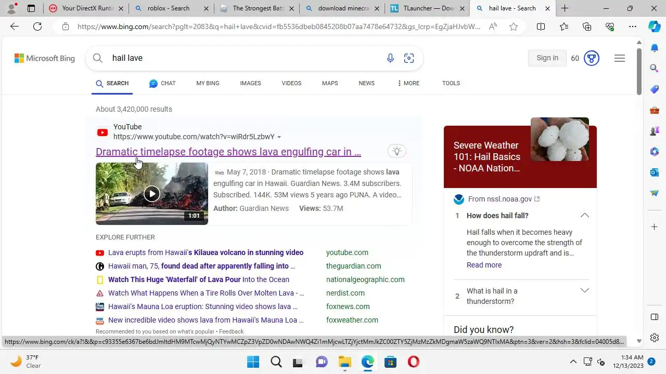Open the Bing CHAT tab
Image resolution: width=666 pixels, height=374 pixels.
[x=162, y=83]
